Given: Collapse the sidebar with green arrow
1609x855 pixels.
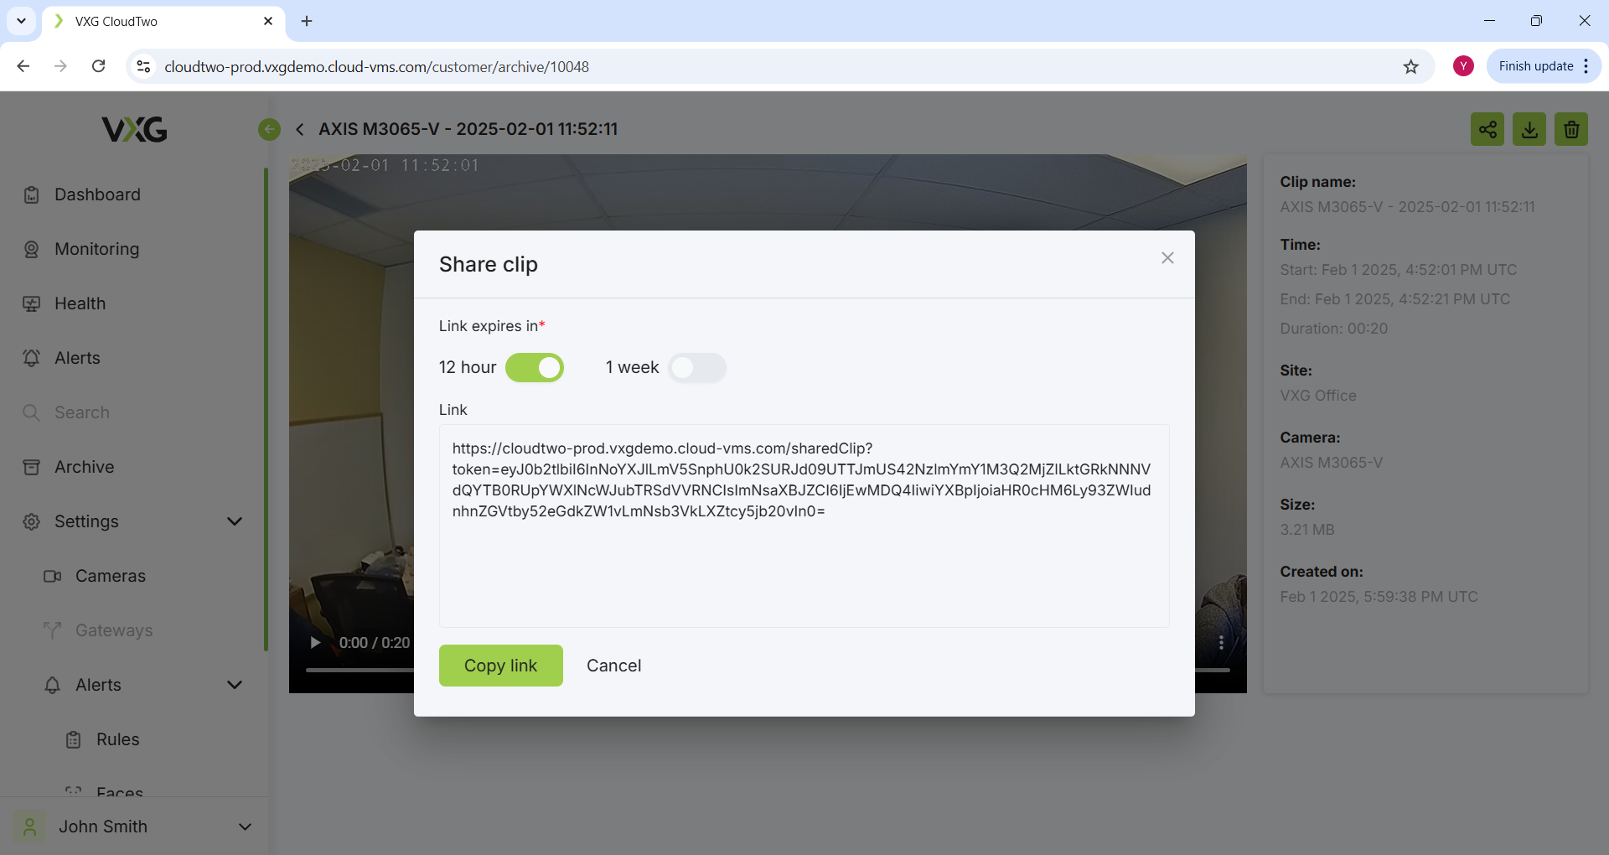Looking at the screenshot, I should [x=269, y=129].
